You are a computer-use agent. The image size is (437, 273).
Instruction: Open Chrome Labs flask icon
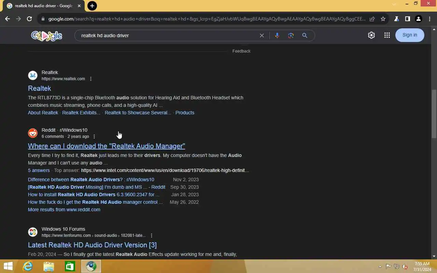[396, 19]
